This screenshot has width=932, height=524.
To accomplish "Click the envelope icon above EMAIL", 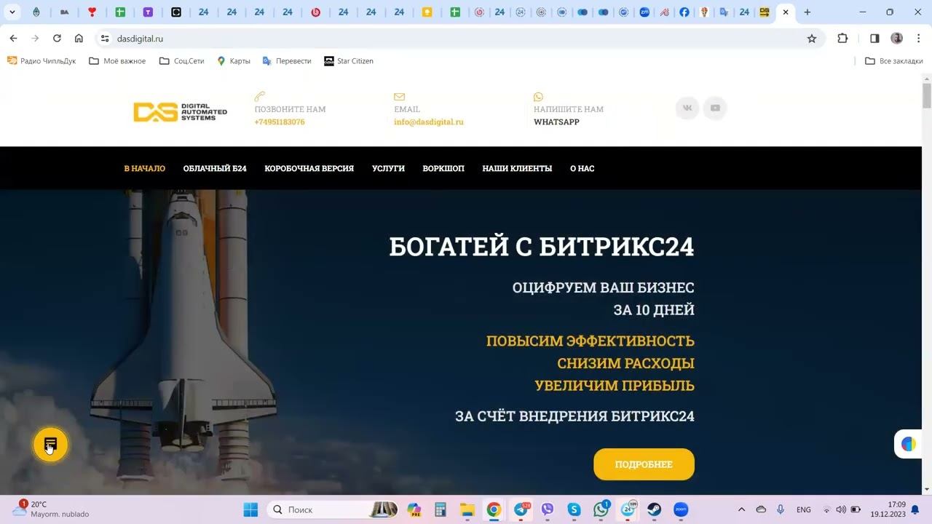I will pyautogui.click(x=399, y=97).
